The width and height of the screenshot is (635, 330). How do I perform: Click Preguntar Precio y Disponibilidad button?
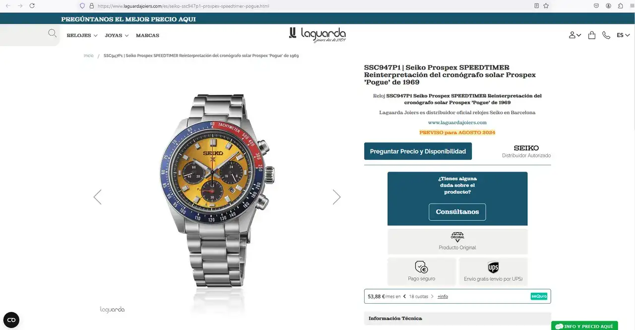418,151
